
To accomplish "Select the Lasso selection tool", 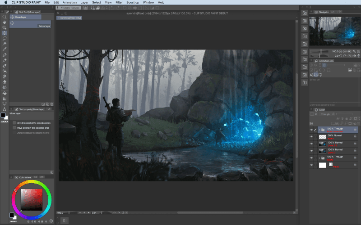I will tap(4, 38).
